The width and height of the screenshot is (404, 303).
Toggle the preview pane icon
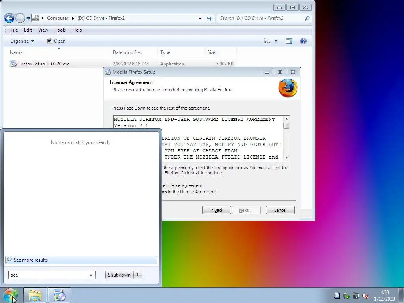pos(289,41)
